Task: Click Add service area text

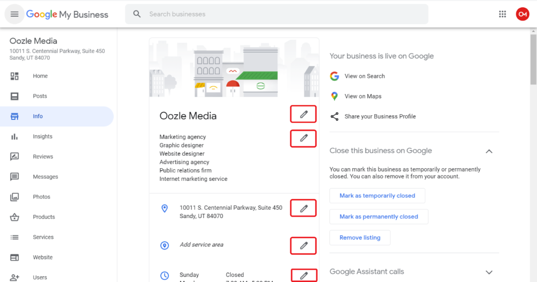Action: (201, 245)
